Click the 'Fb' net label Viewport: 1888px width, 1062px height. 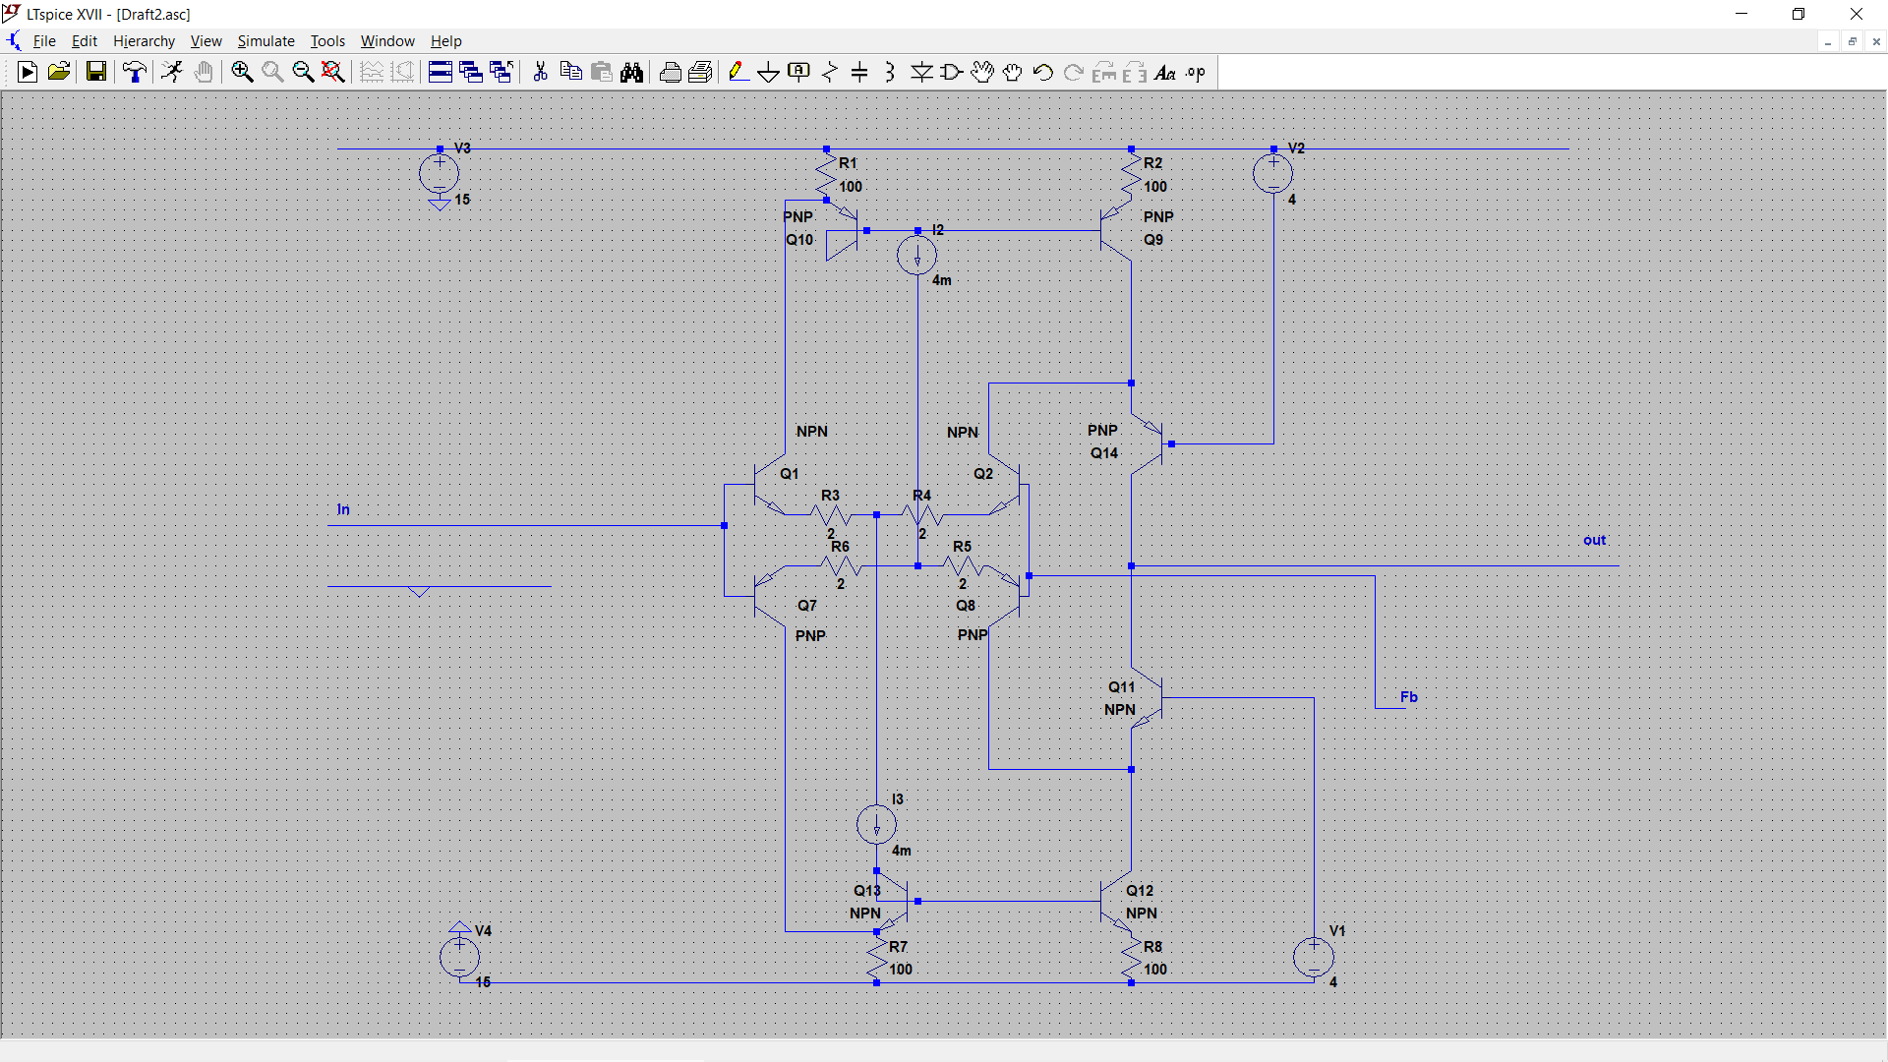click(x=1408, y=696)
